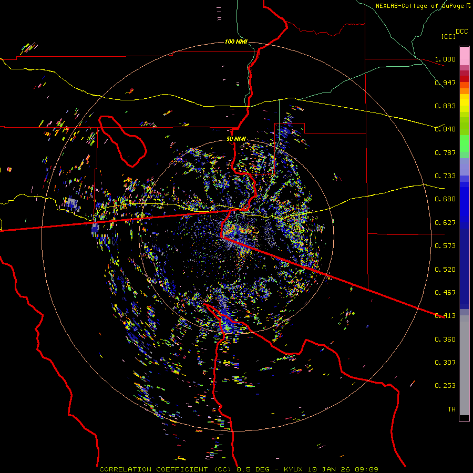Pick the lavender band near 0.733
Screen dimensions: 473x473
pos(464,167)
